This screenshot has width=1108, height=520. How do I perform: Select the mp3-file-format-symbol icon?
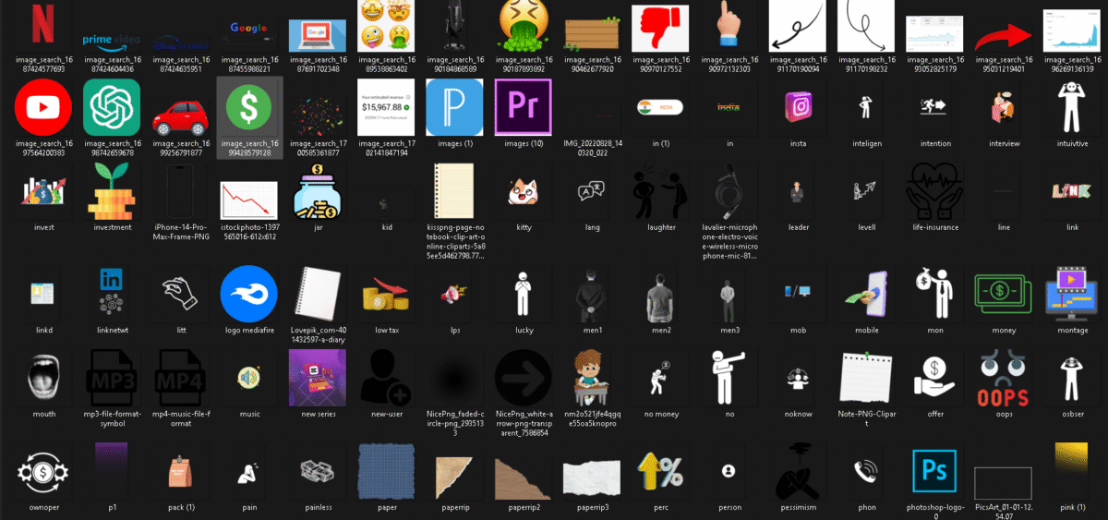click(112, 379)
